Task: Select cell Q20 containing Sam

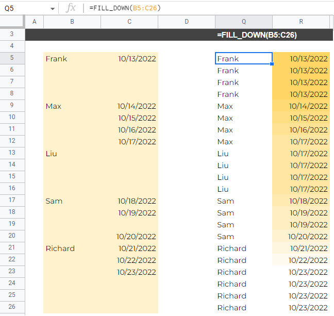Action: pyautogui.click(x=244, y=236)
